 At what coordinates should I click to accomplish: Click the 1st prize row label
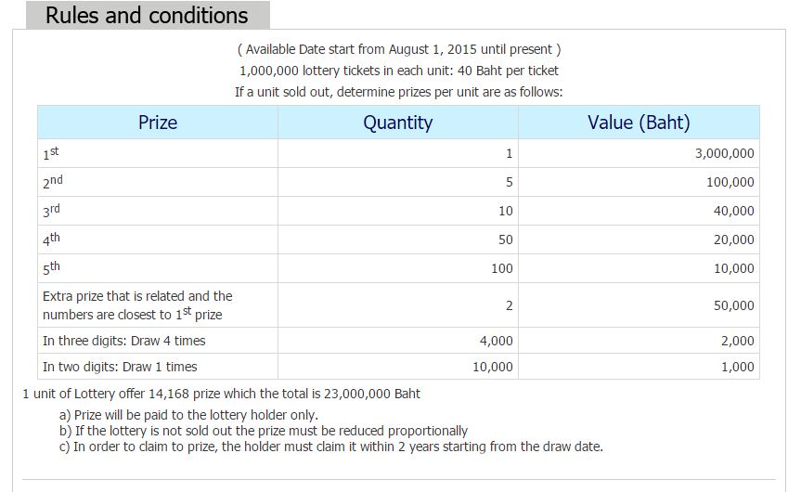click(x=51, y=153)
